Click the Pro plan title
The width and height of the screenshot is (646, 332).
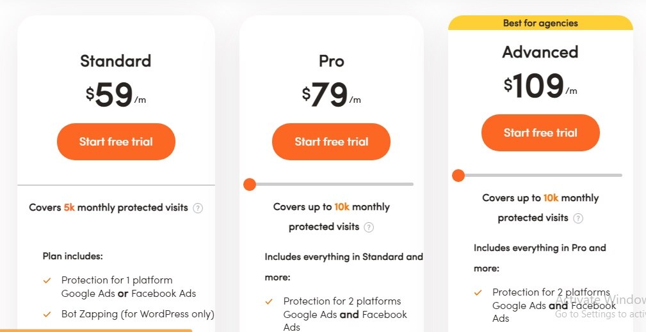point(331,61)
